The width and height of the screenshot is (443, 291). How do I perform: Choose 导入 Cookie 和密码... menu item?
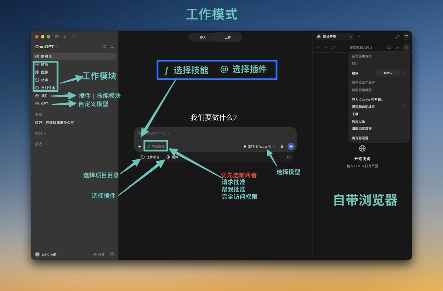379,99
